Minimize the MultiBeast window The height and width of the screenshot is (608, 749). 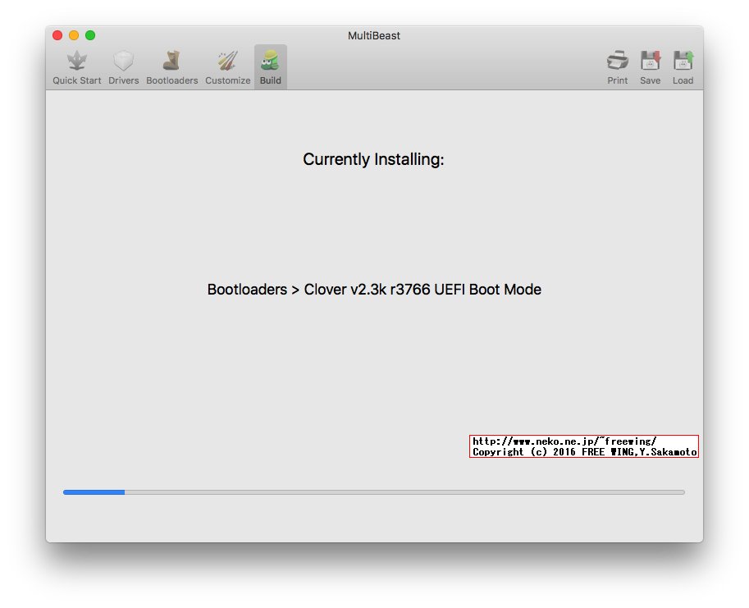pyautogui.click(x=74, y=35)
